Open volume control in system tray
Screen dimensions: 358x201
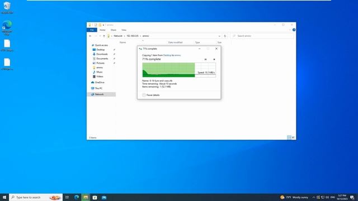[x=327, y=197]
